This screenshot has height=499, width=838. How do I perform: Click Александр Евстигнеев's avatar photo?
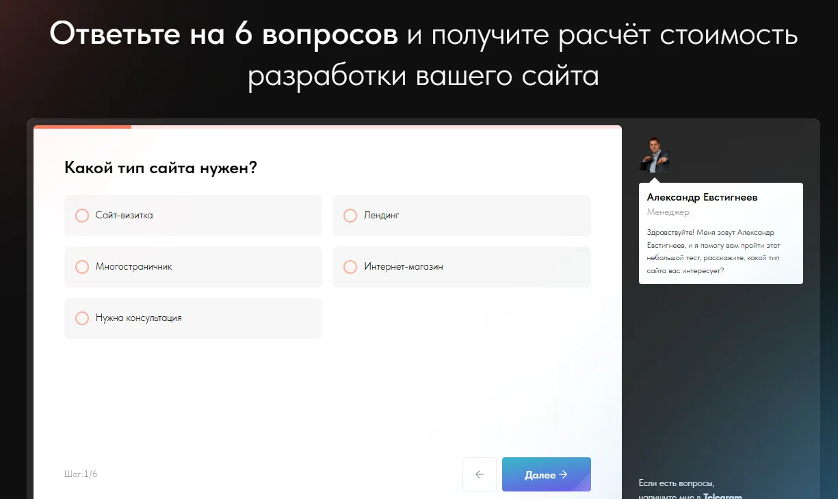[654, 155]
